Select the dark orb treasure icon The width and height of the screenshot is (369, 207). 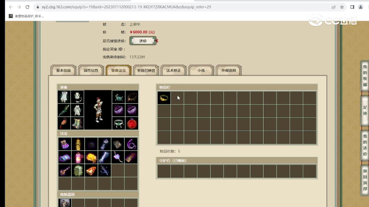[x=91, y=144]
